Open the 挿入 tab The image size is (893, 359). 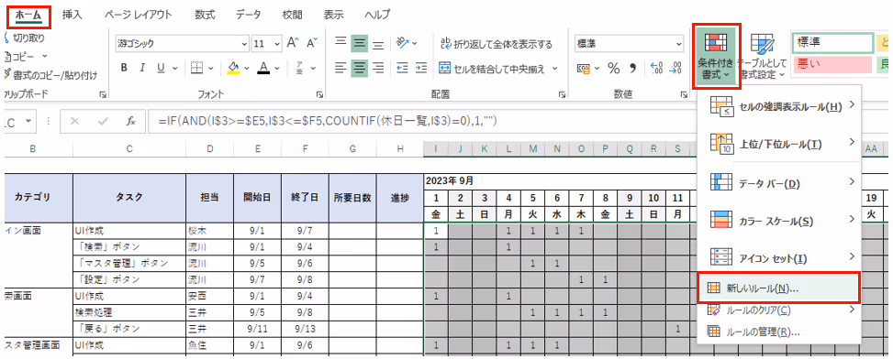[x=72, y=16]
